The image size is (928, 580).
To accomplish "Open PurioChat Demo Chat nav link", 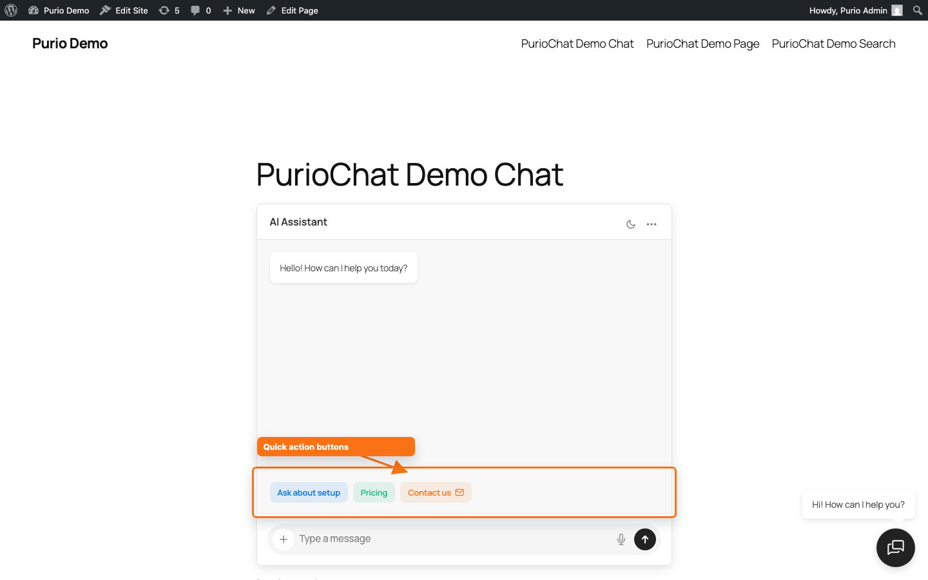I will pyautogui.click(x=577, y=44).
